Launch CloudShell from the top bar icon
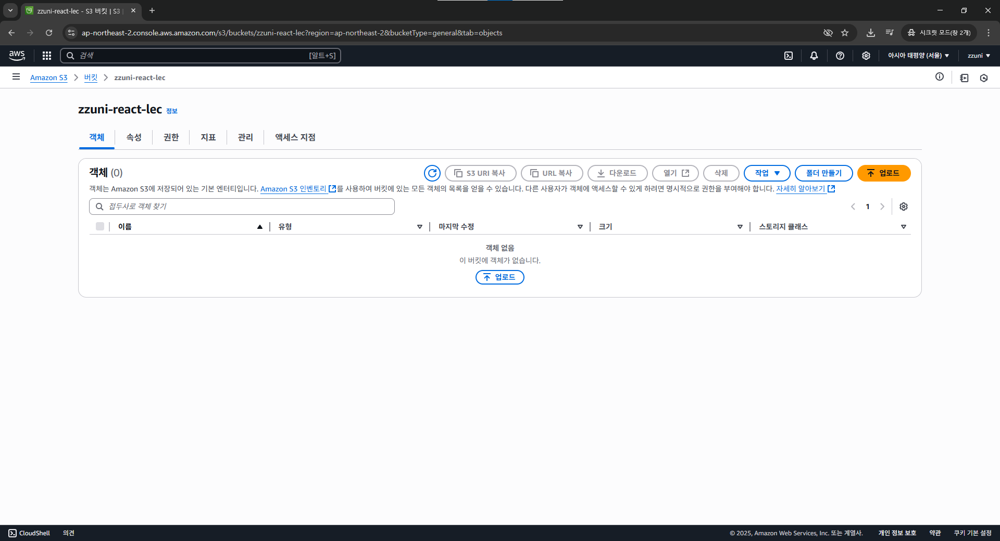Screen dimensions: 1000x541 pos(789,56)
